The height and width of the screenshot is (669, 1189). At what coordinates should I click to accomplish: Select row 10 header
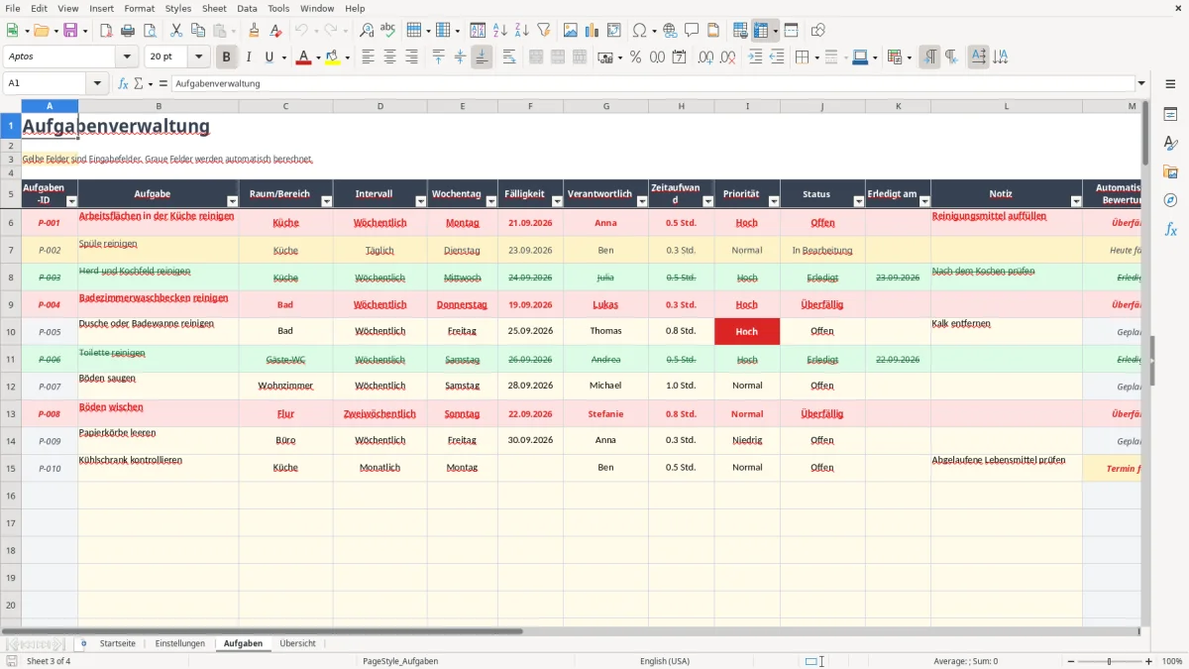10,331
